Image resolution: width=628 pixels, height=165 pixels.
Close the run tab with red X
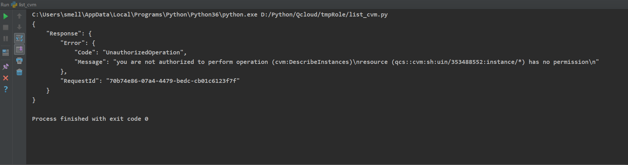(6, 78)
